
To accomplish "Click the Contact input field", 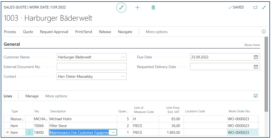I will click(x=92, y=76).
